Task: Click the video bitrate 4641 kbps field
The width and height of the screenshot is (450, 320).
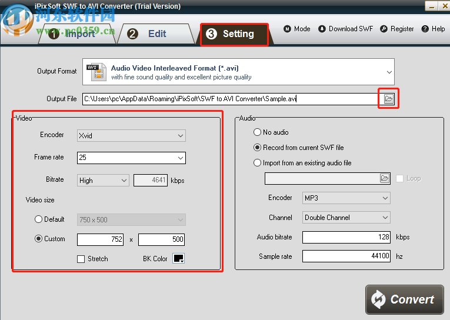Action: click(x=151, y=180)
